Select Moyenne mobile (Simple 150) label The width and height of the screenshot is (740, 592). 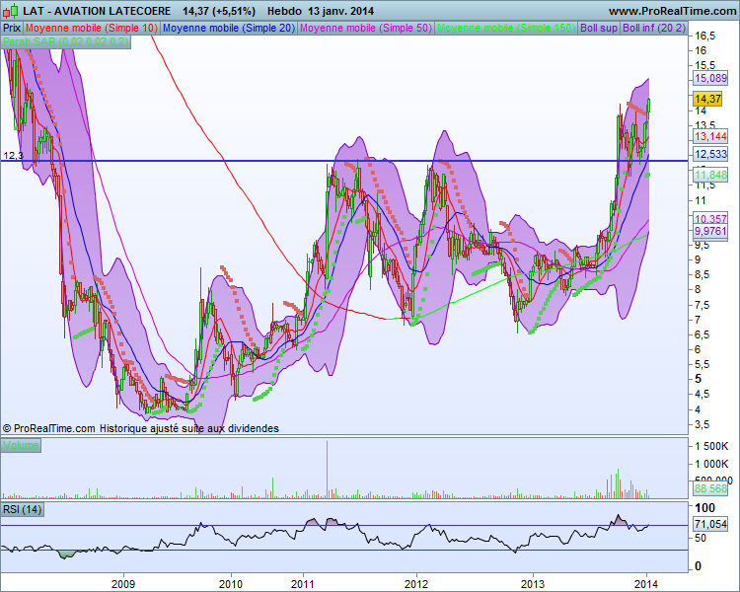506,29
